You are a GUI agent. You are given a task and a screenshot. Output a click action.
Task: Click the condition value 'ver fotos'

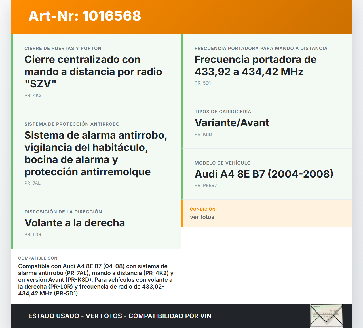202,217
